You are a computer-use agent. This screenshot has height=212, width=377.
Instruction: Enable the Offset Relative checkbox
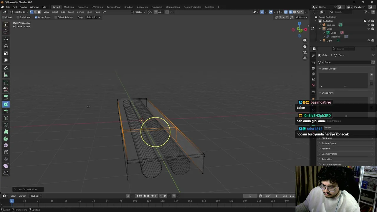[56, 17]
